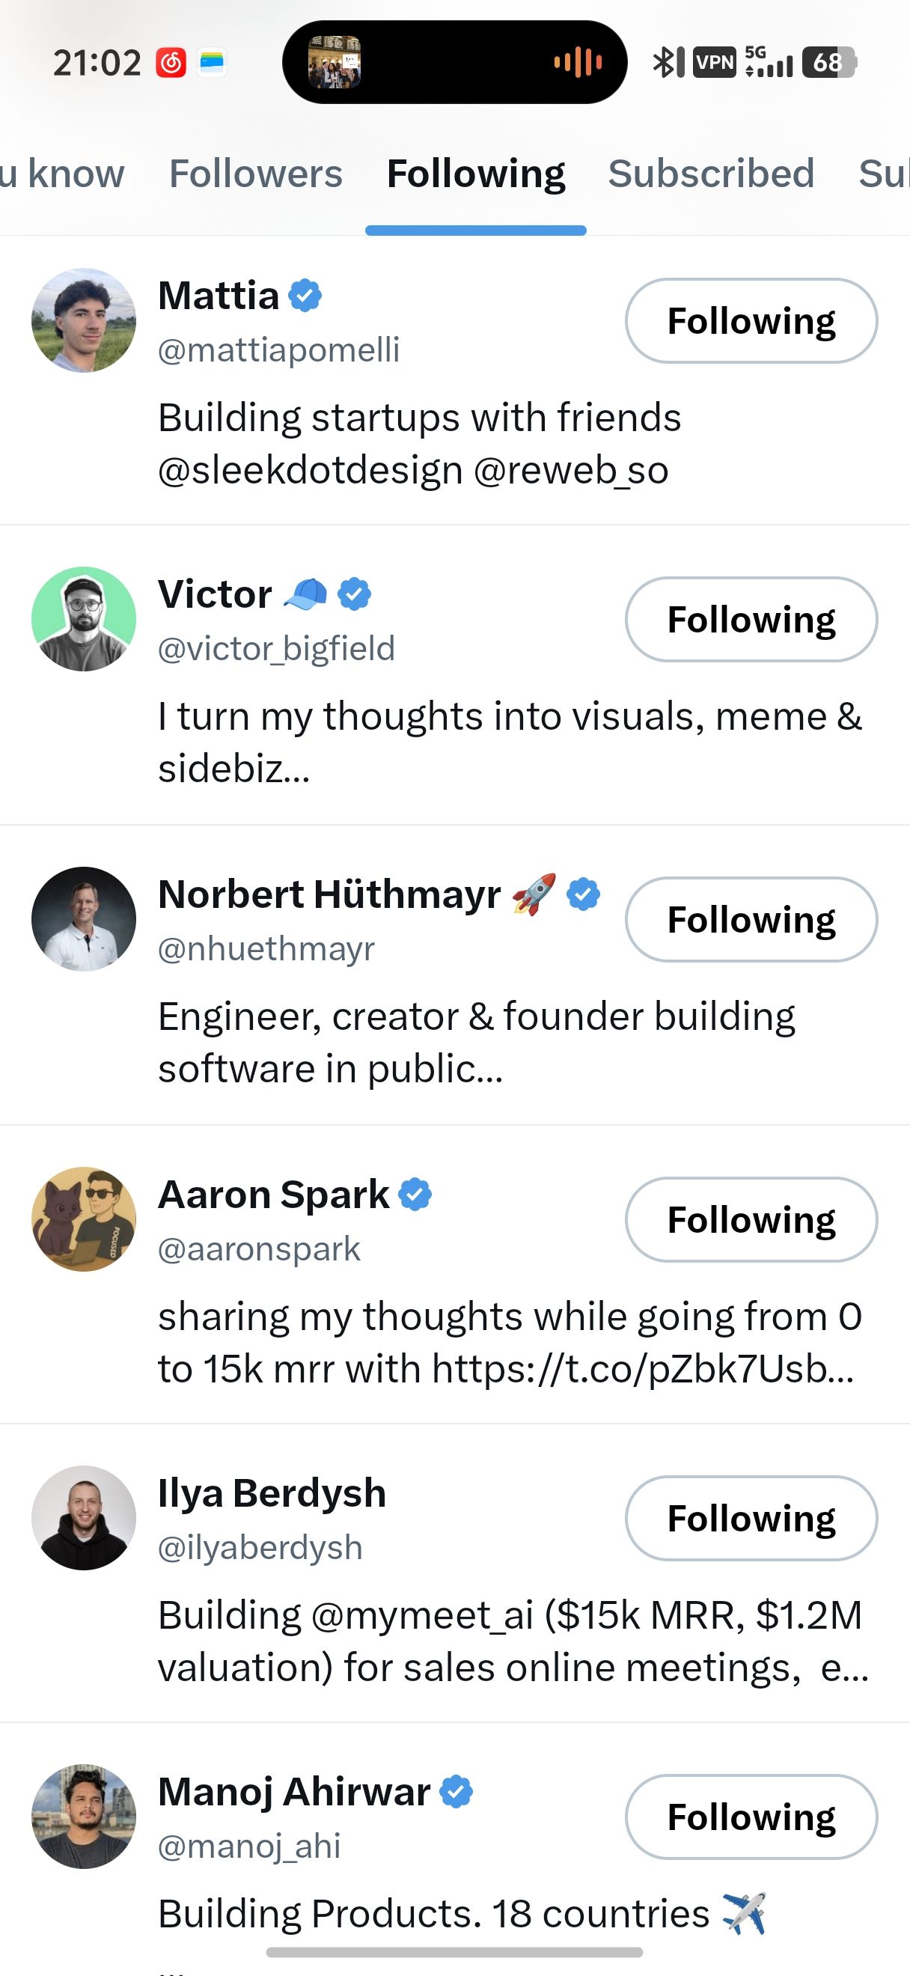Image resolution: width=910 pixels, height=1976 pixels.
Task: Open Victor's profile picture
Action: (x=84, y=619)
